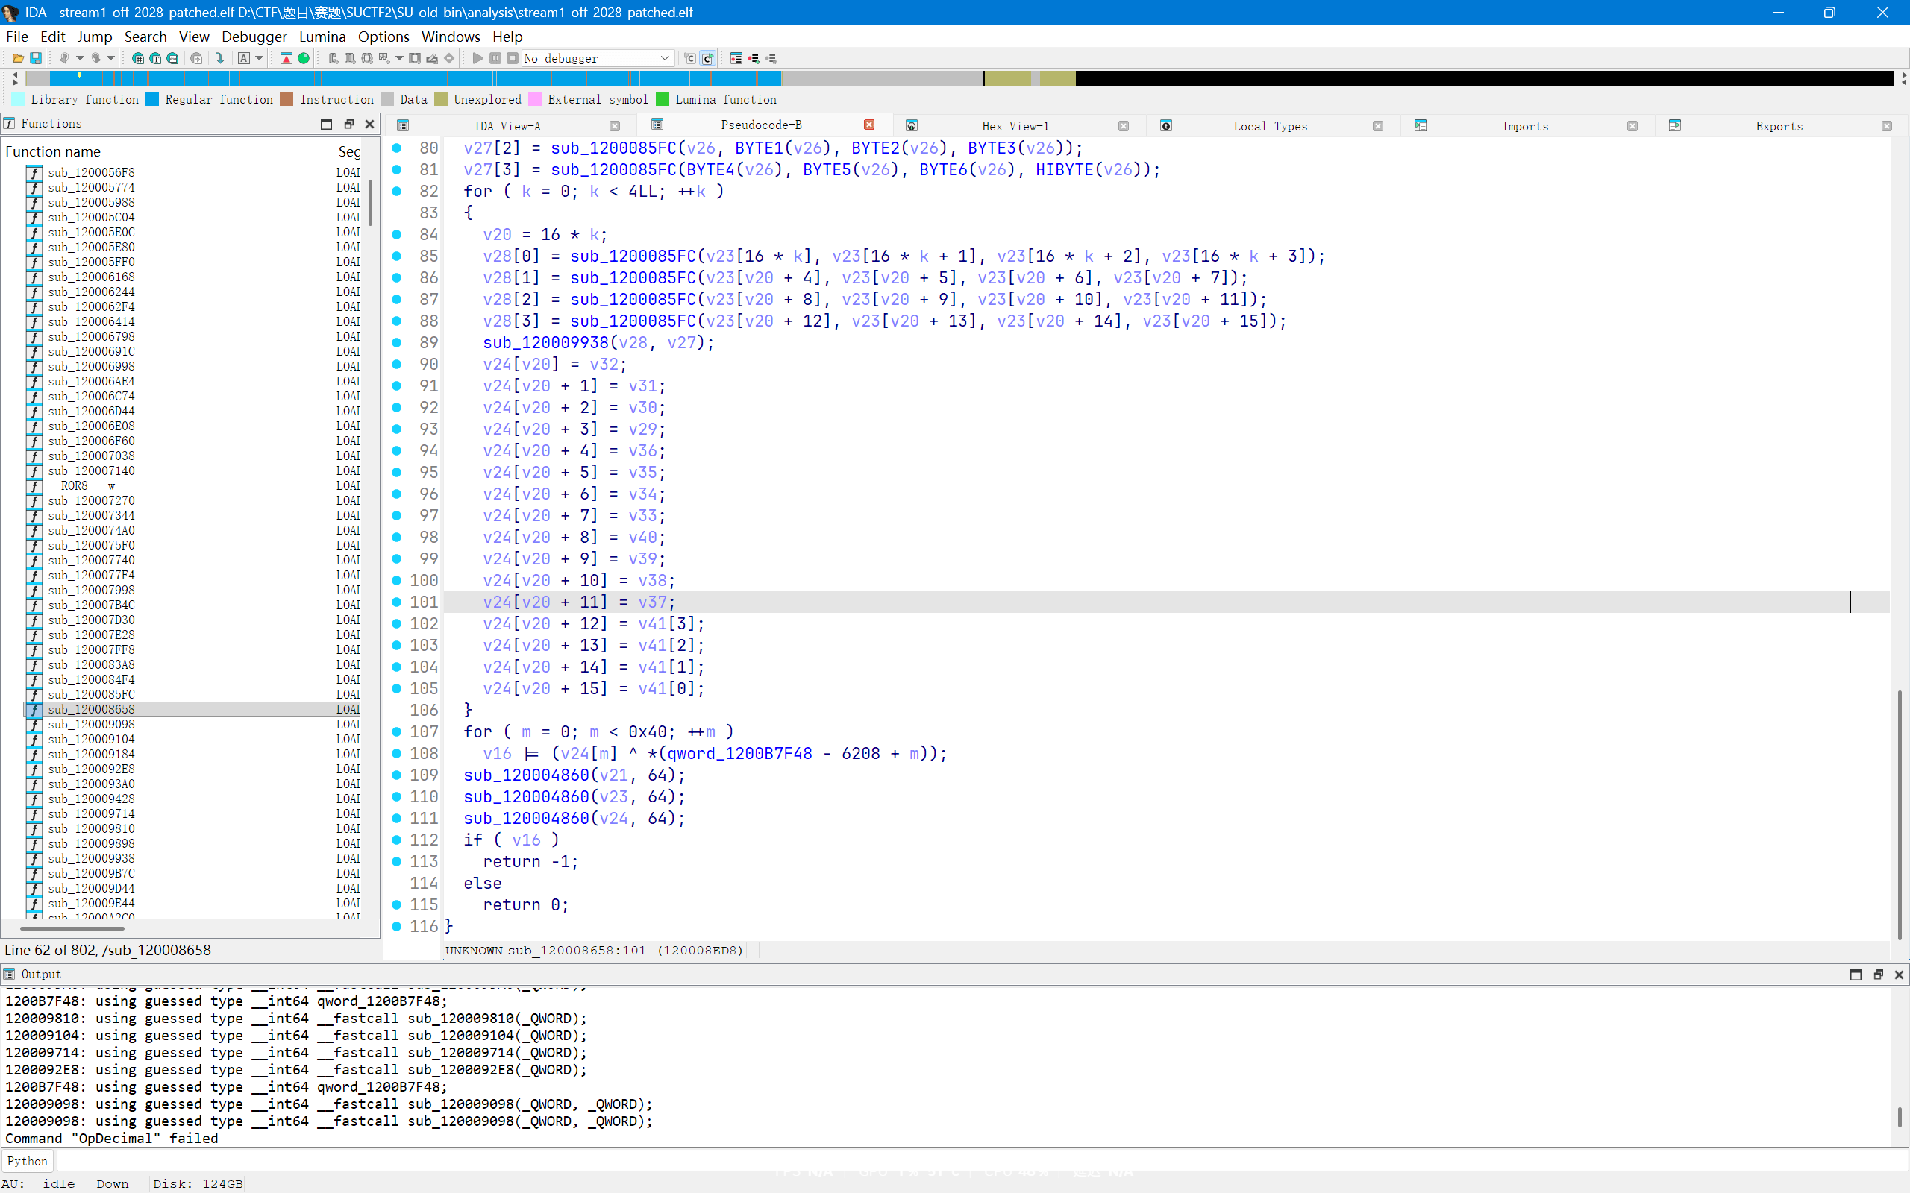Click the blue downward arrow jump icon
Image resolution: width=1910 pixels, height=1193 pixels.
coord(220,58)
